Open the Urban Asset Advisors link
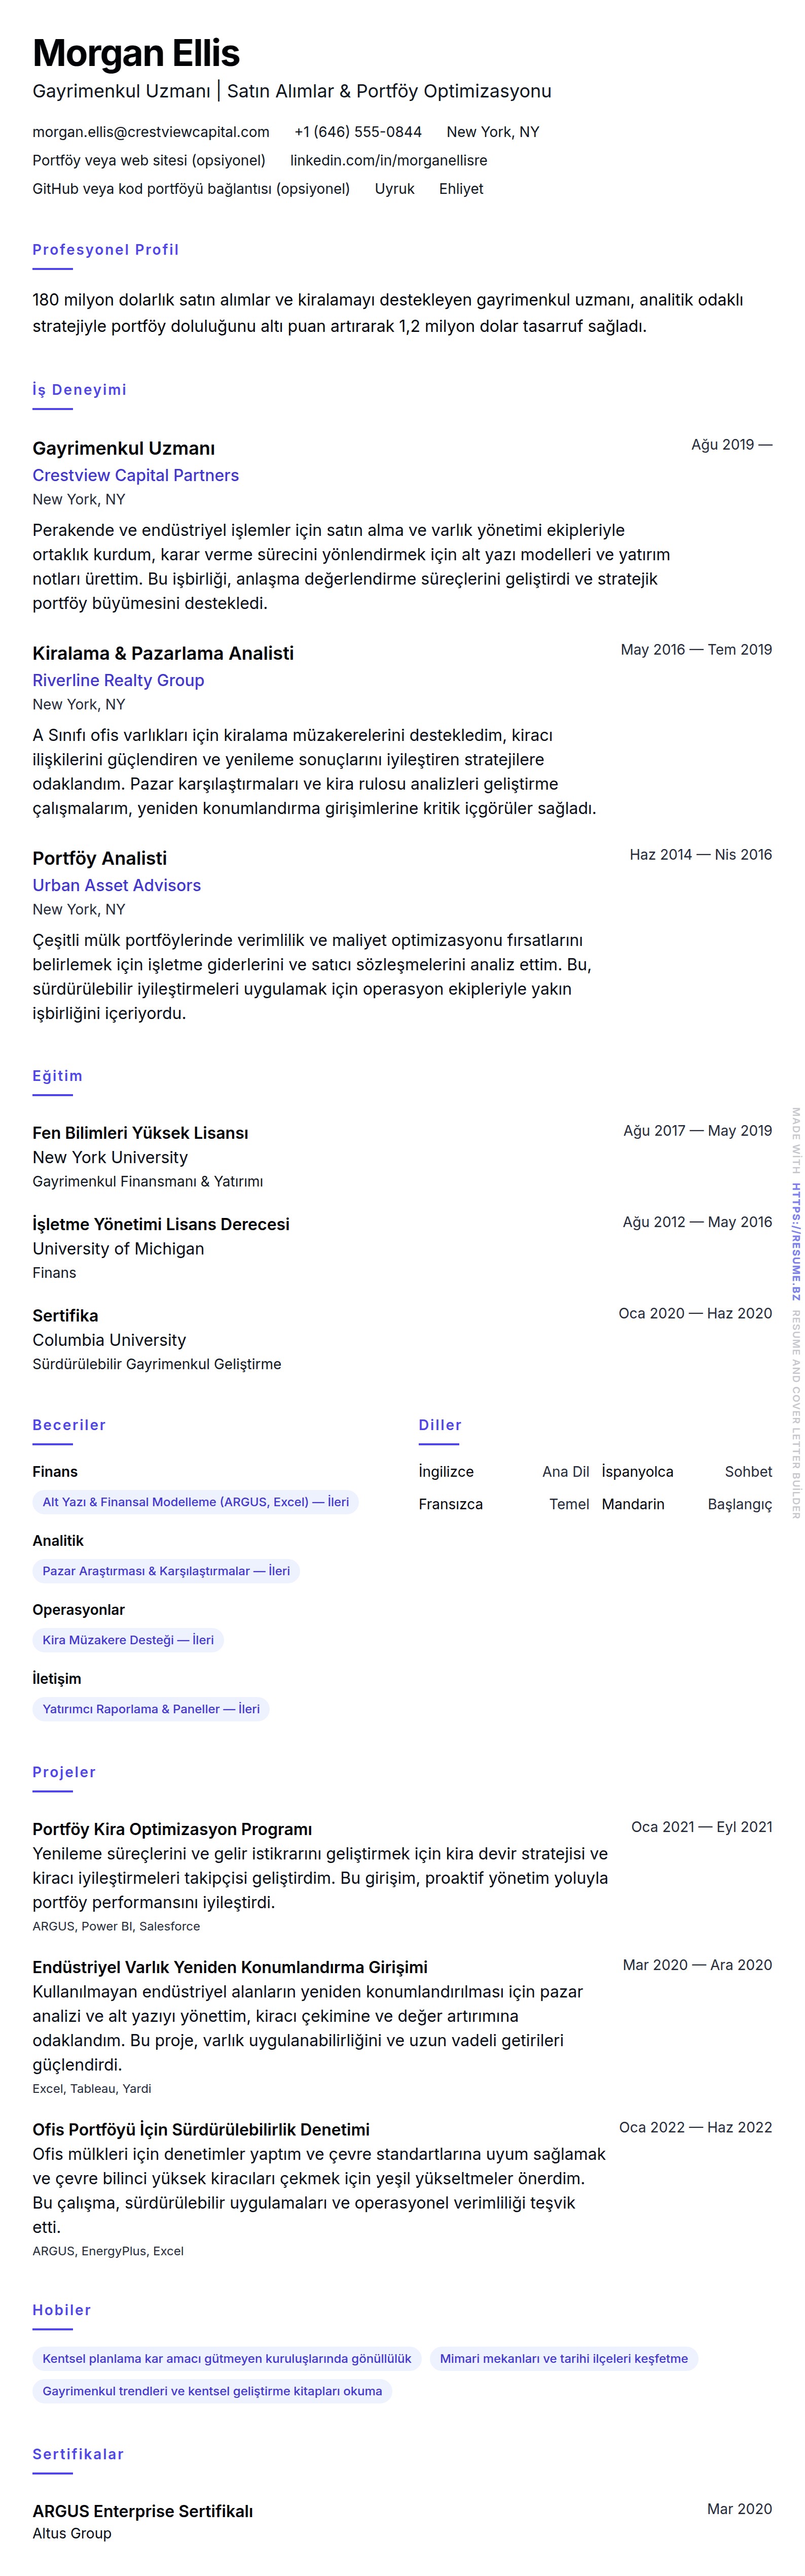This screenshot has height=2576, width=805. click(117, 885)
